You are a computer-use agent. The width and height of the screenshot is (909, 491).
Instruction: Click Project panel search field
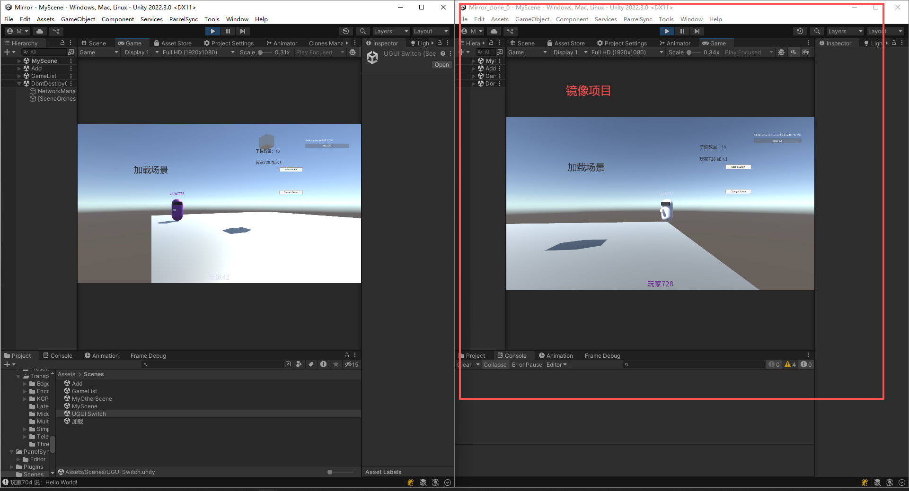212,364
